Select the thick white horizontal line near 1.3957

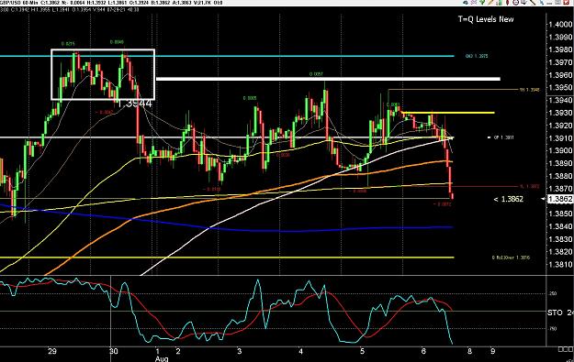coord(328,79)
